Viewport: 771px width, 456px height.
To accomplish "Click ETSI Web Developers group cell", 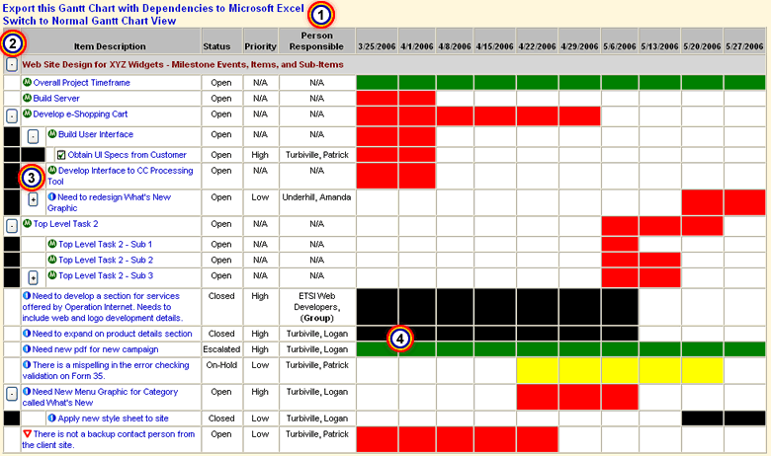I will tap(316, 307).
